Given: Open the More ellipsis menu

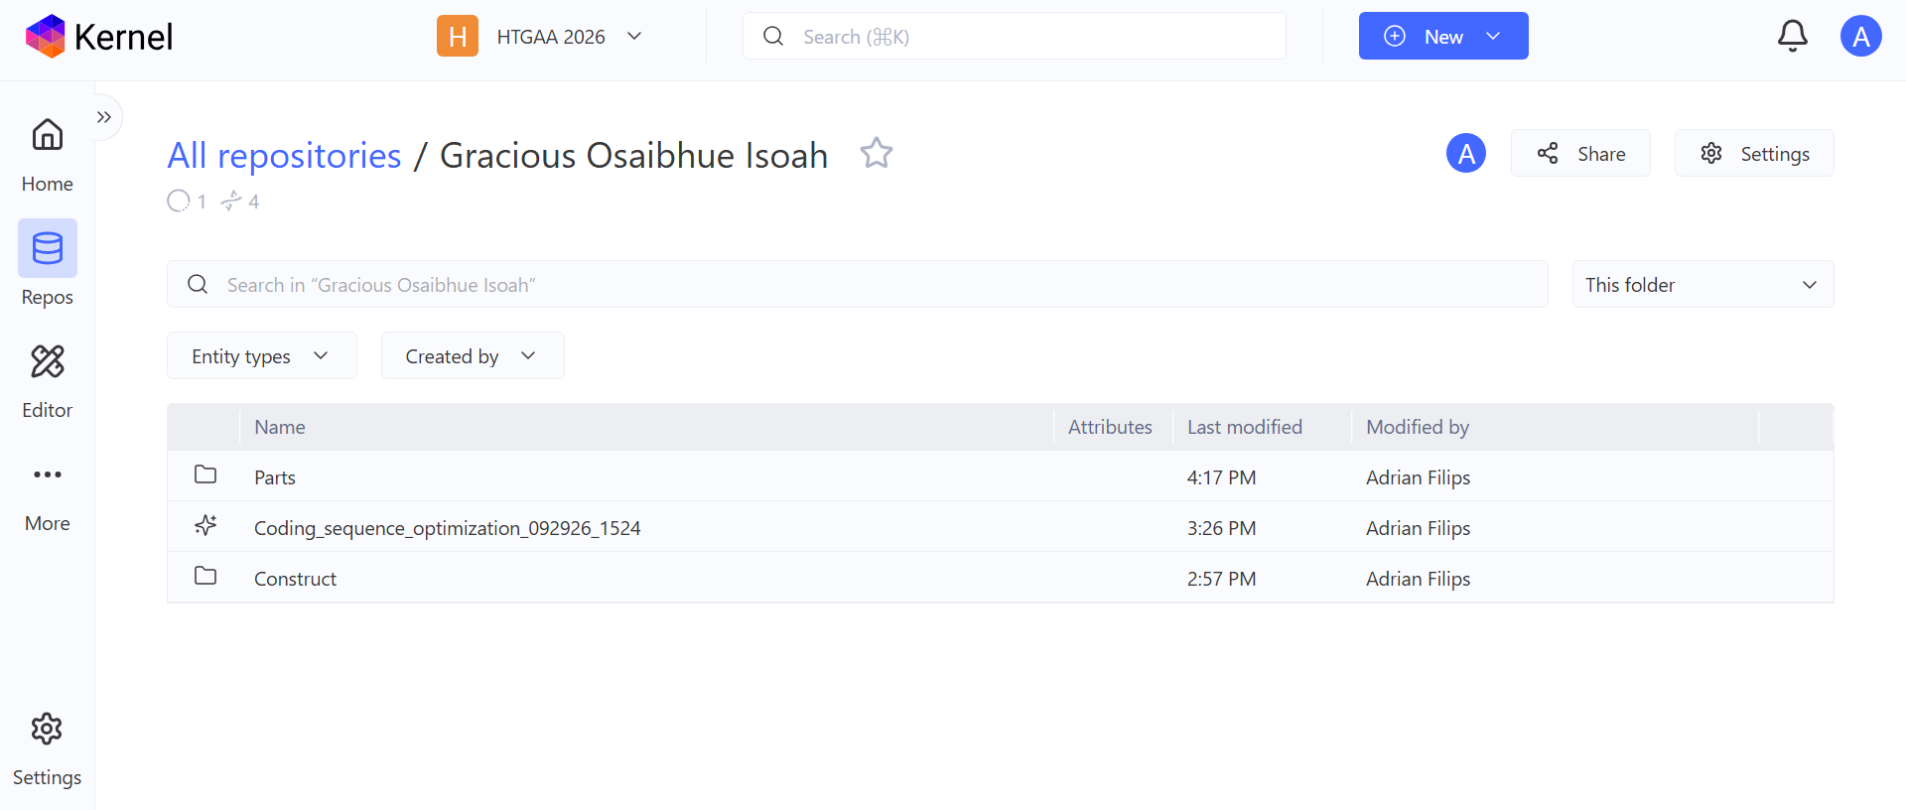Looking at the screenshot, I should tap(48, 474).
